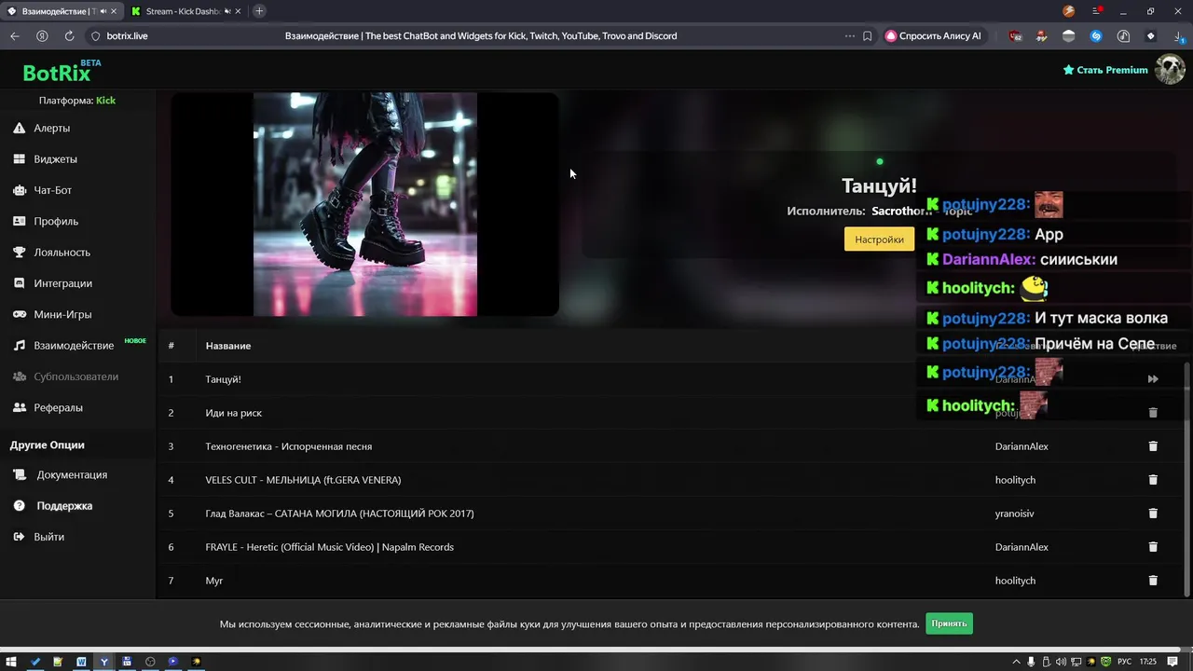Click the taskbar volume icon
Screen dimensions: 1193x671
[1062, 662]
